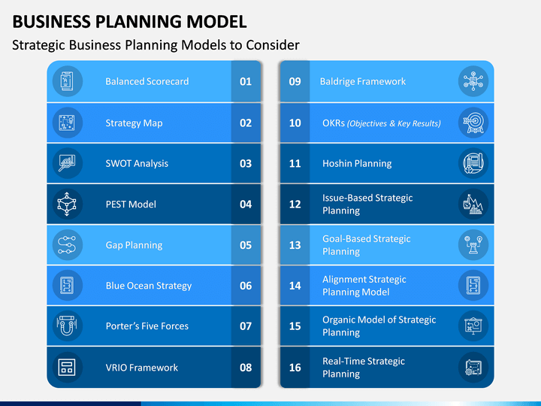
Task: Select the Blue Ocean Strategy label
Action: click(149, 286)
